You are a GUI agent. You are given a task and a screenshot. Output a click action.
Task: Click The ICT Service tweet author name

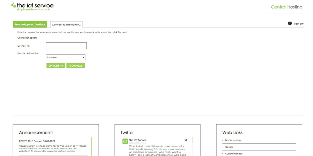click(138, 140)
